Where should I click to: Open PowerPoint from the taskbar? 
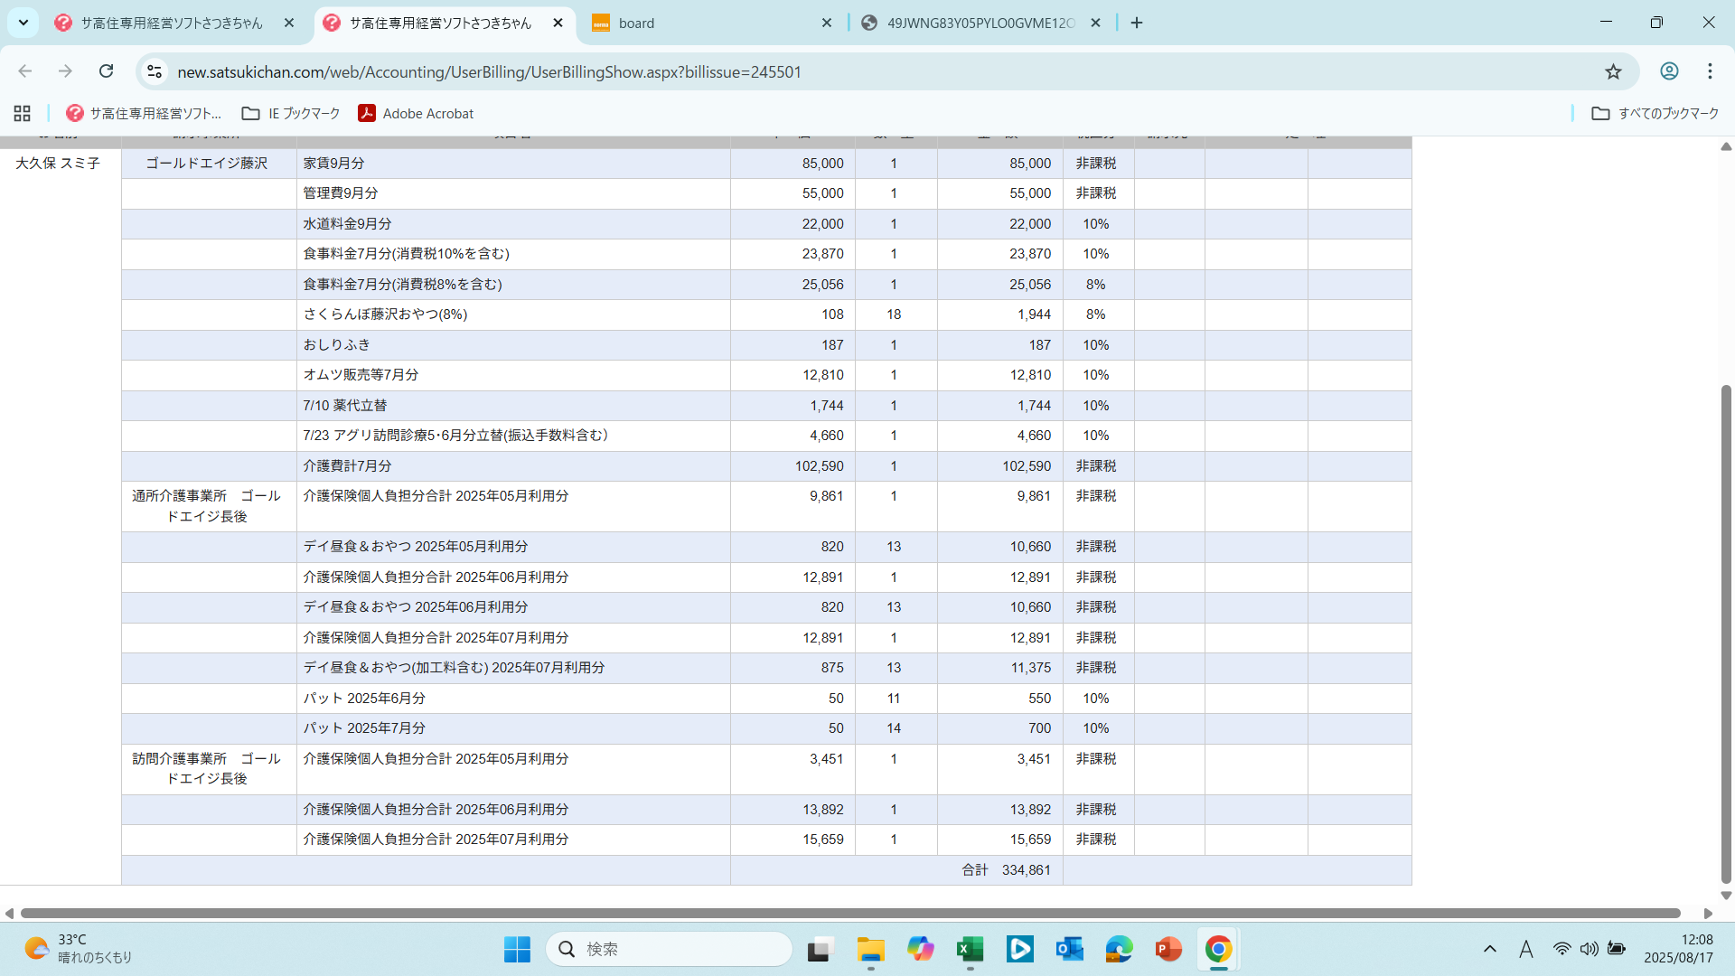point(1168,949)
